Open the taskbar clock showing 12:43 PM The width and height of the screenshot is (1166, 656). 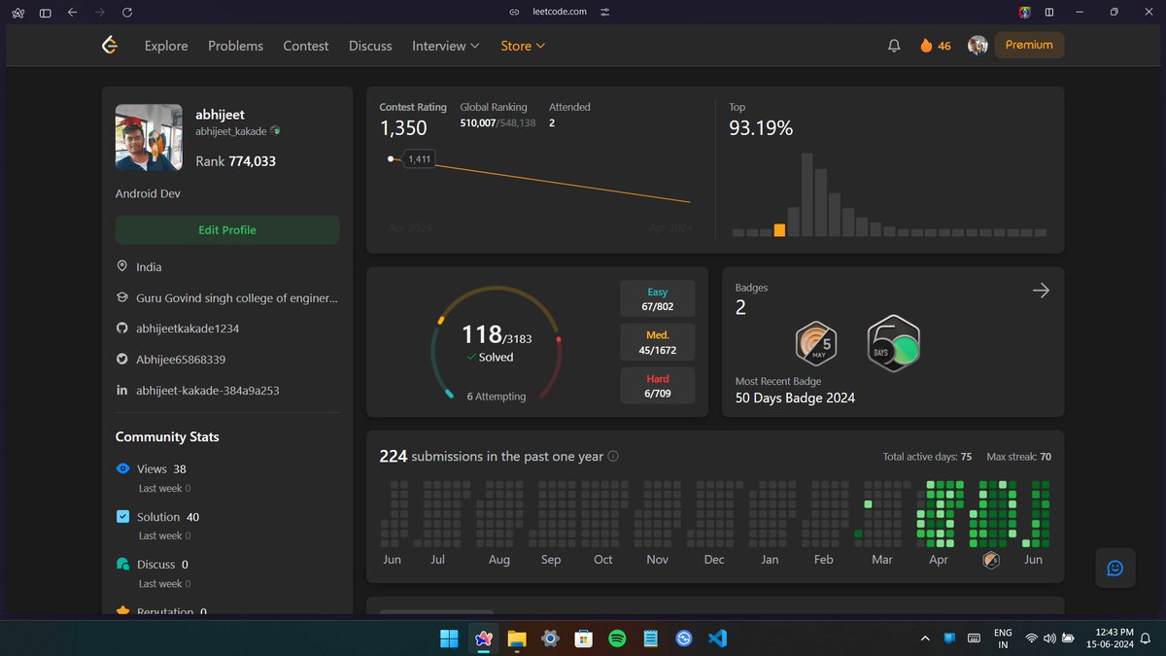[x=1112, y=639]
